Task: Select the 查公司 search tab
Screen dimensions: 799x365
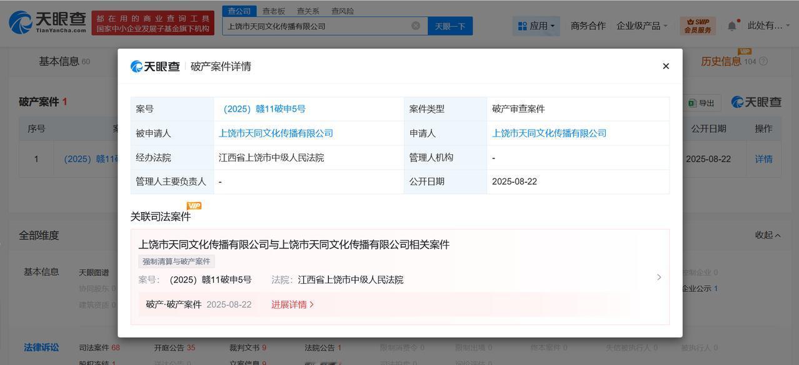Action: (239, 11)
